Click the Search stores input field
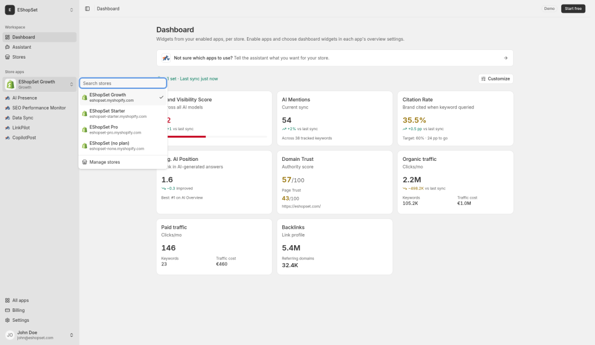 point(123,83)
